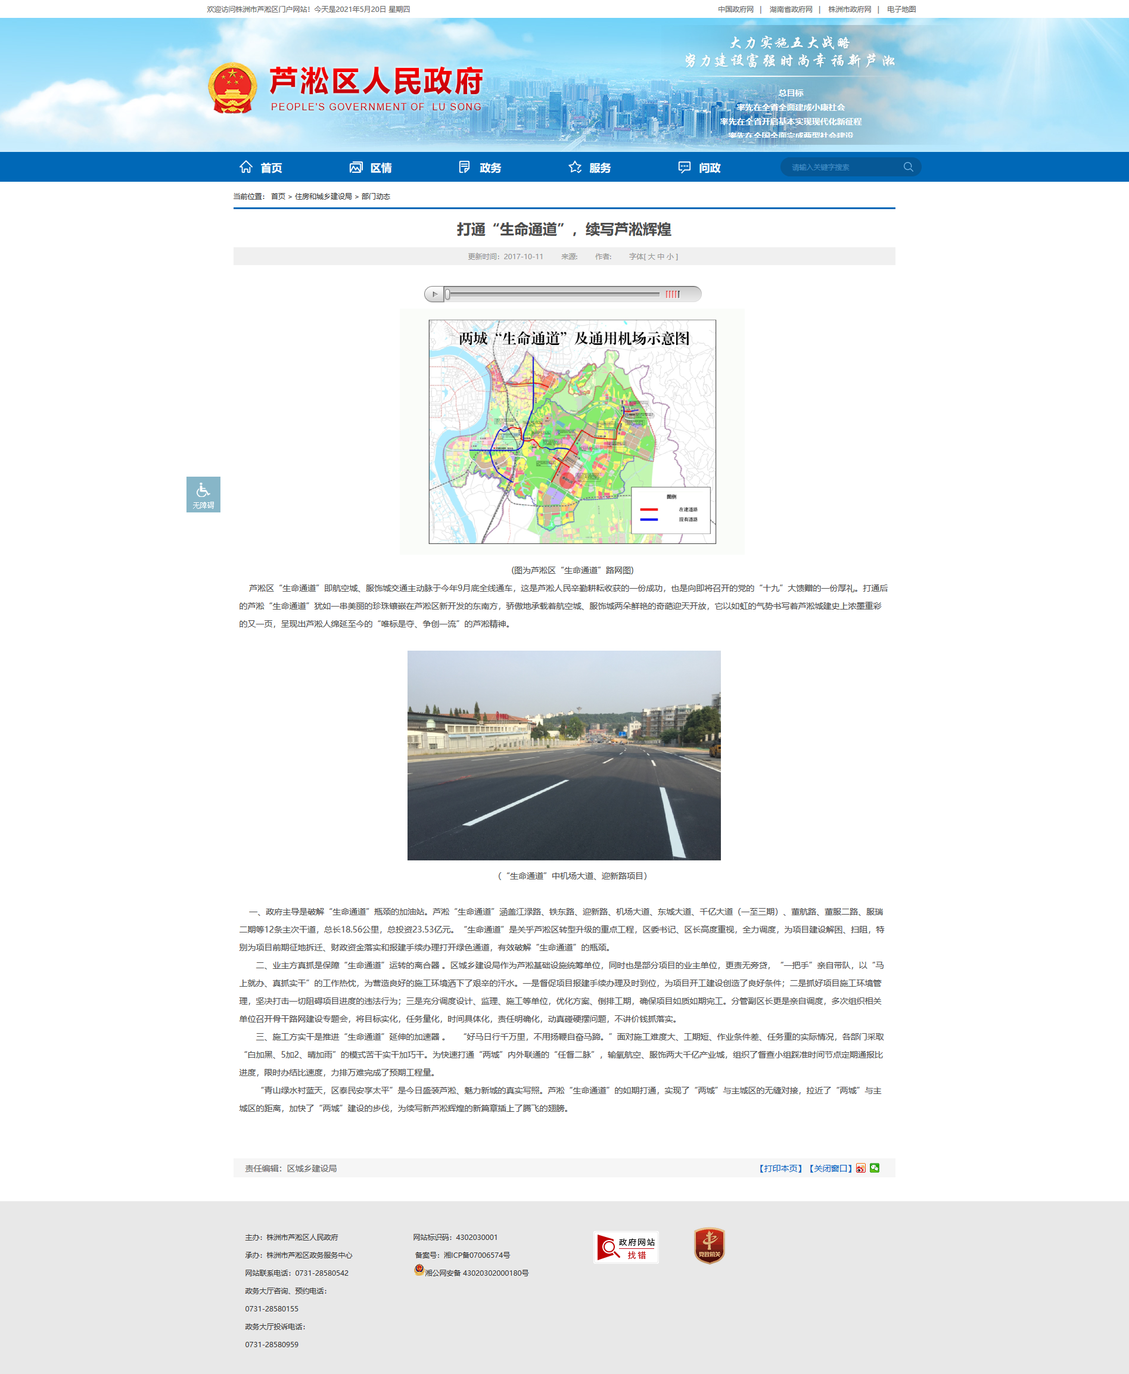
Task: Click the 打印本页 print link
Action: [781, 1168]
